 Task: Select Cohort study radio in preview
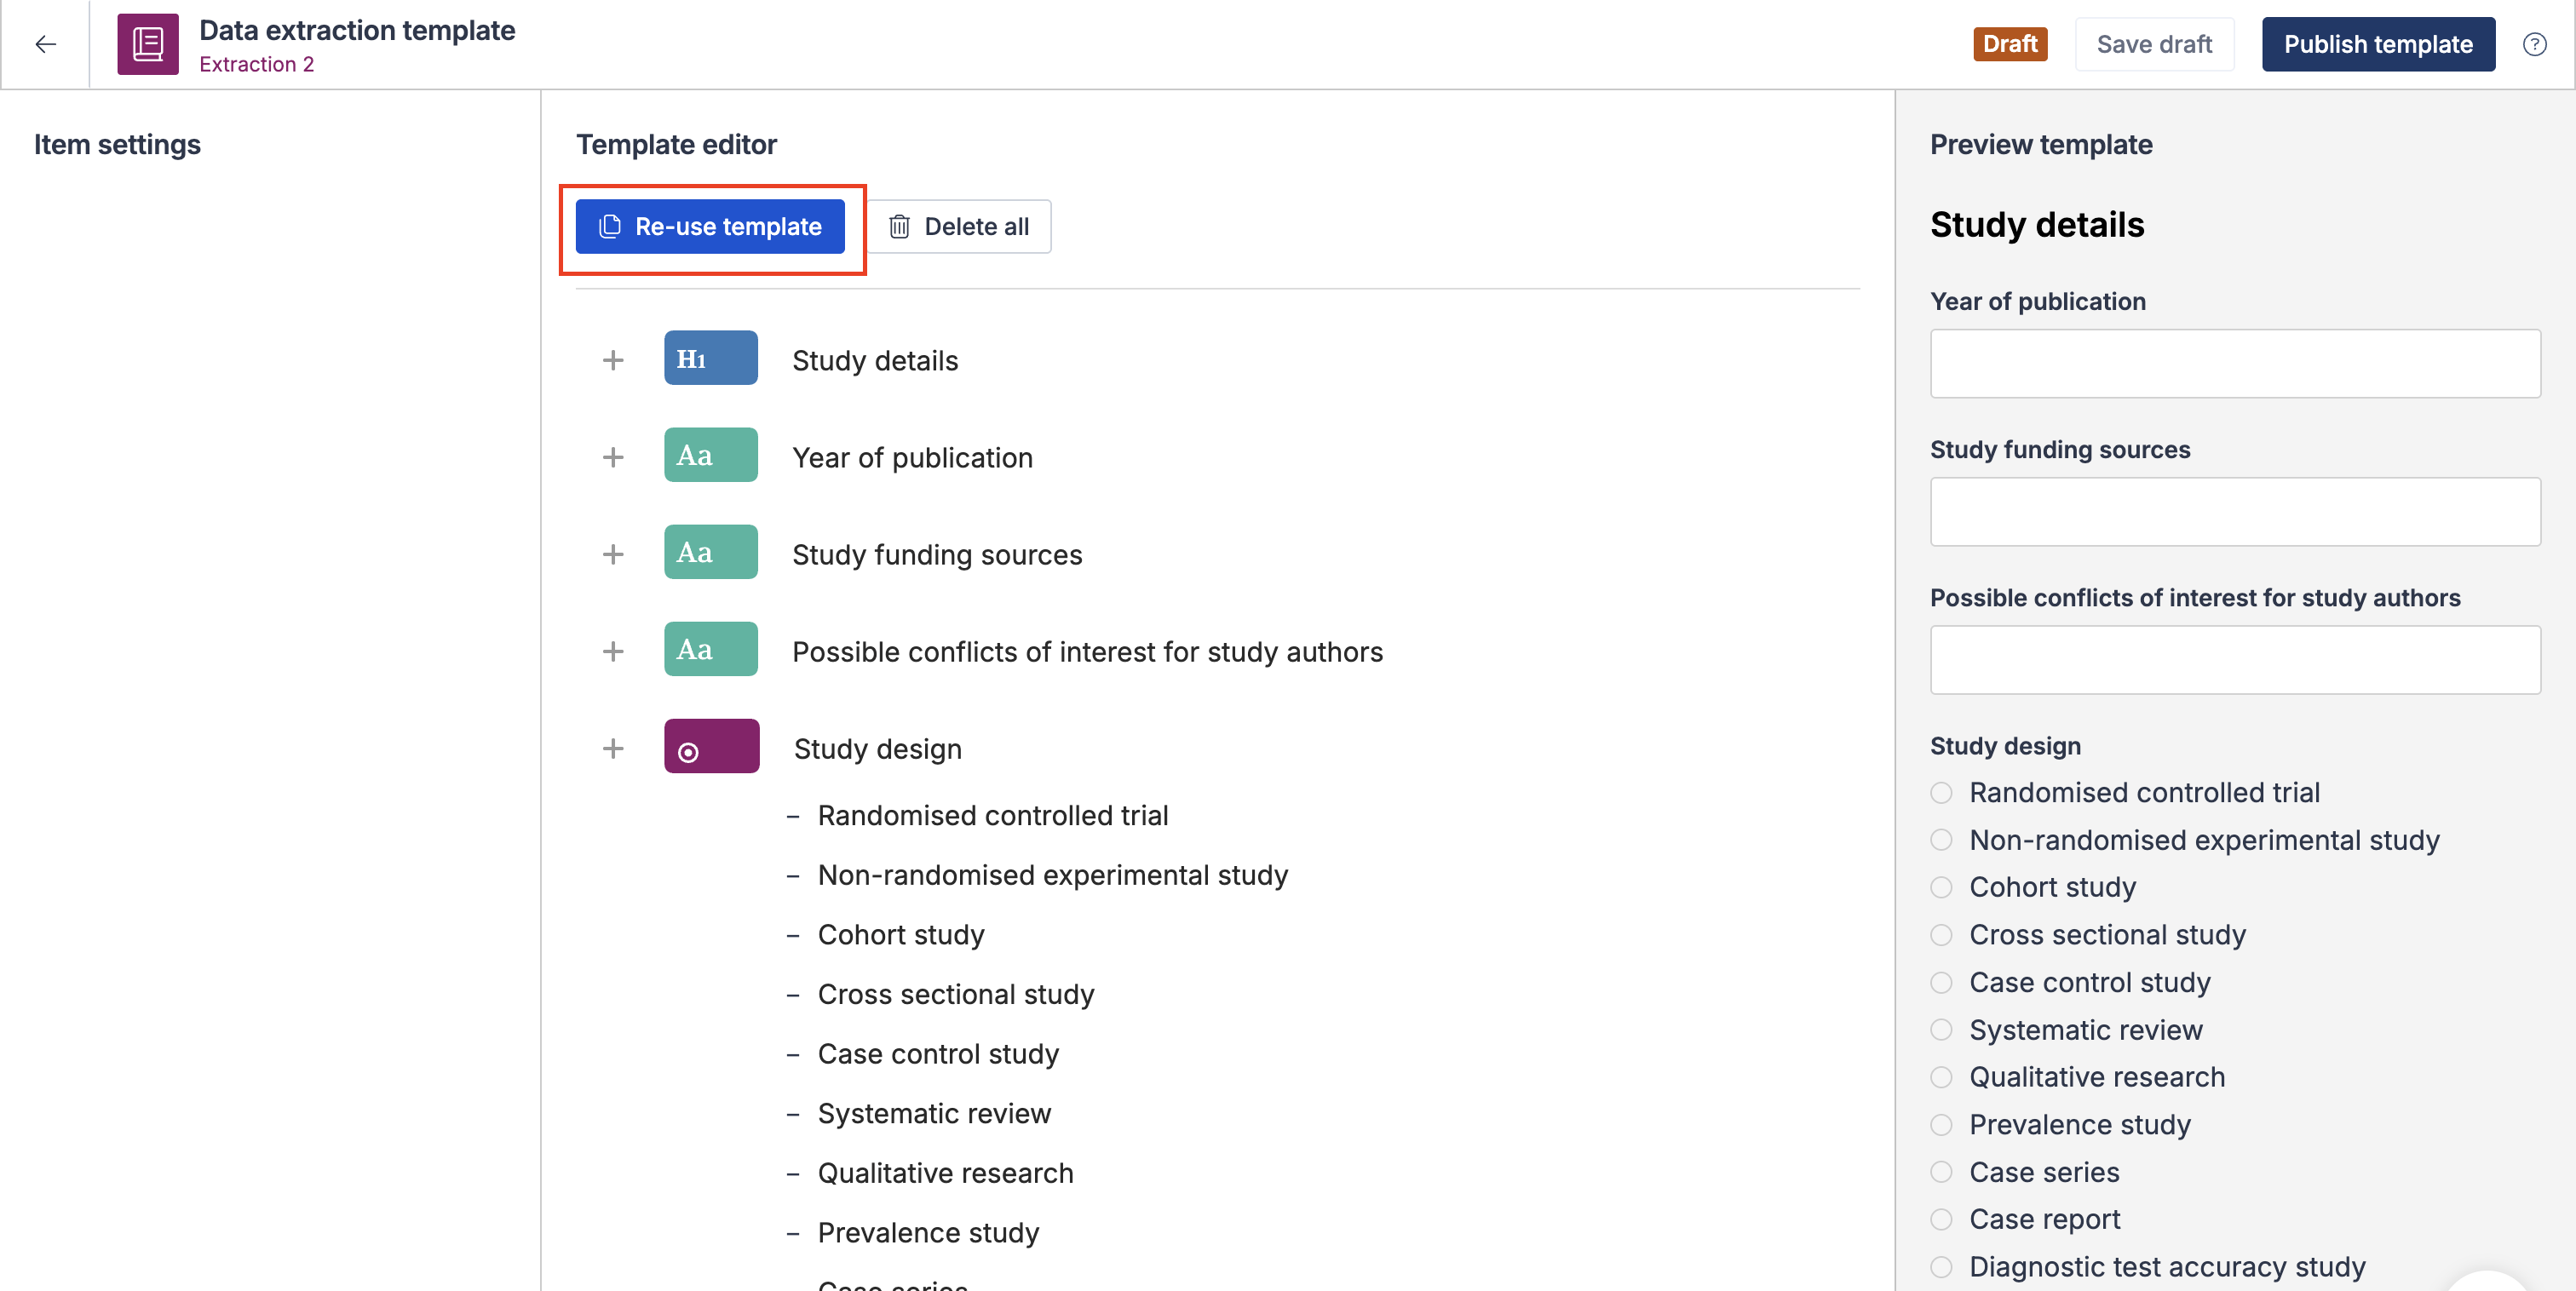coord(1941,888)
